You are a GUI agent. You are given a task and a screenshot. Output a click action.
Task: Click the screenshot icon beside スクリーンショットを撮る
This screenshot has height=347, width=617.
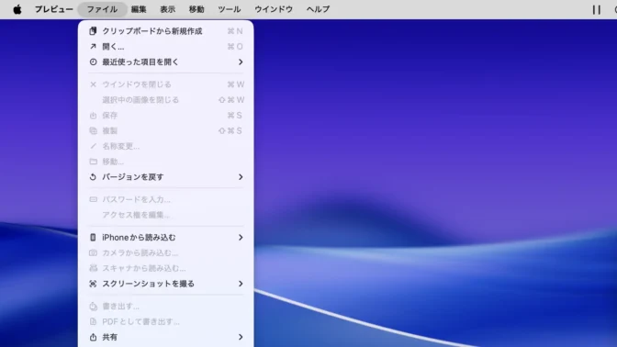tap(93, 284)
